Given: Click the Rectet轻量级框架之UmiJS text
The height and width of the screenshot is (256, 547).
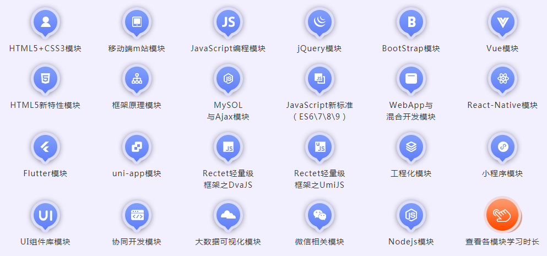Looking at the screenshot, I should 319,179.
